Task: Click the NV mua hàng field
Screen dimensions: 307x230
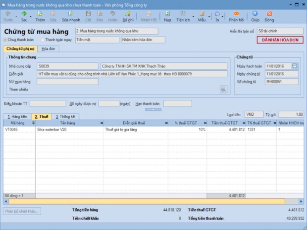Action: coord(67,82)
